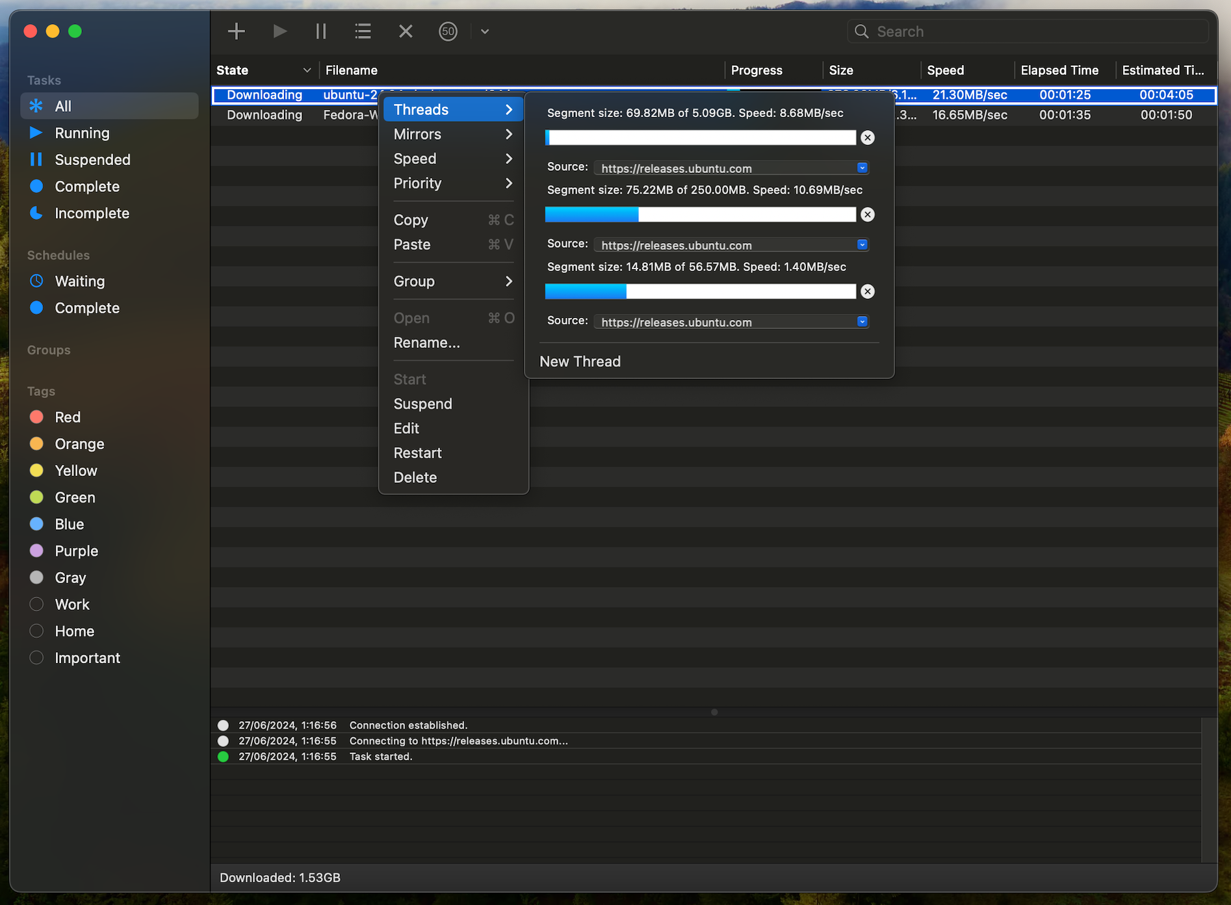Choose Suspend from context menu

tap(454, 404)
